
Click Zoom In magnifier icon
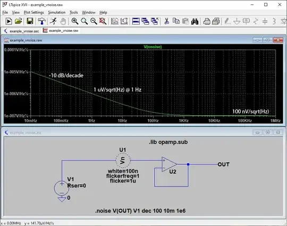pos(75,21)
